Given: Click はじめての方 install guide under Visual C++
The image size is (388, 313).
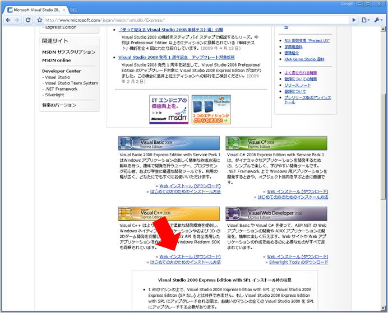Looking at the screenshot, I should [x=186, y=263].
